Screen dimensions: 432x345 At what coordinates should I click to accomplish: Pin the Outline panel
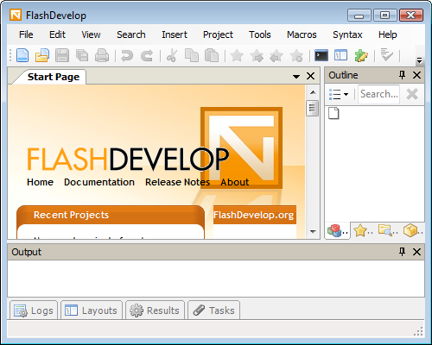coord(402,75)
